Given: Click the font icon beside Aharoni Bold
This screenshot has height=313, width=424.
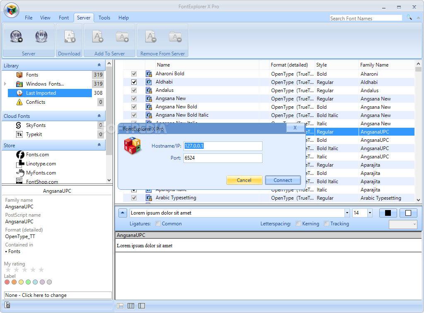Looking at the screenshot, I should click(x=149, y=74).
